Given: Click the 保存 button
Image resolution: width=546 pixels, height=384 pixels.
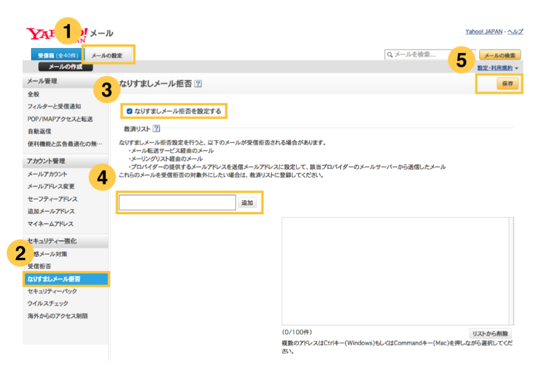Looking at the screenshot, I should (507, 83).
